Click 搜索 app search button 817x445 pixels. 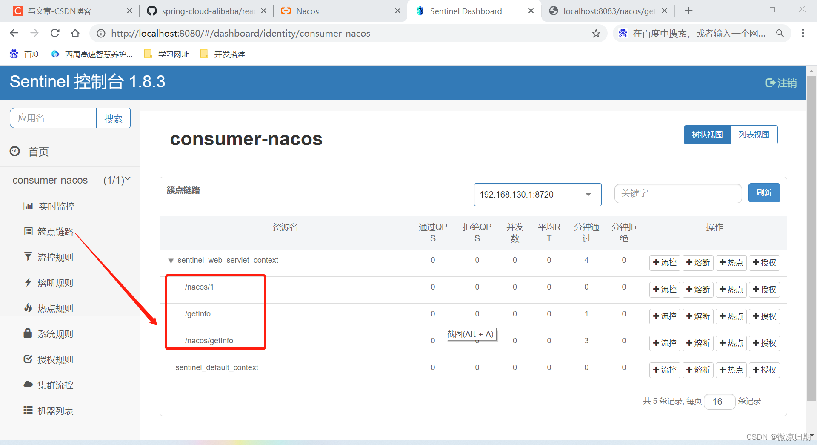(113, 118)
